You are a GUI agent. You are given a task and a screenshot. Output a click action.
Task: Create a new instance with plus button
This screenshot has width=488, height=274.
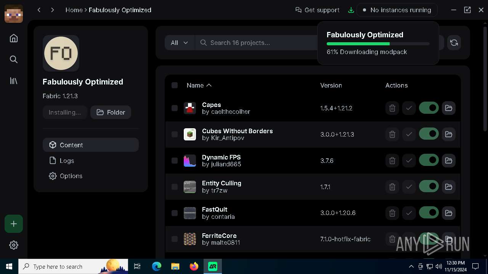tap(14, 224)
